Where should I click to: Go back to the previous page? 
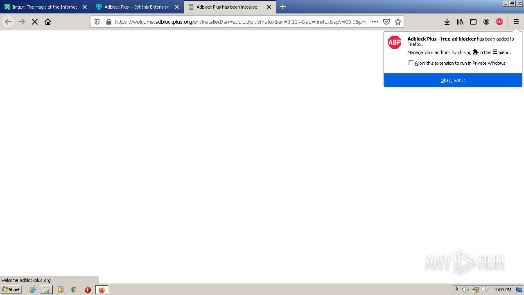8,22
